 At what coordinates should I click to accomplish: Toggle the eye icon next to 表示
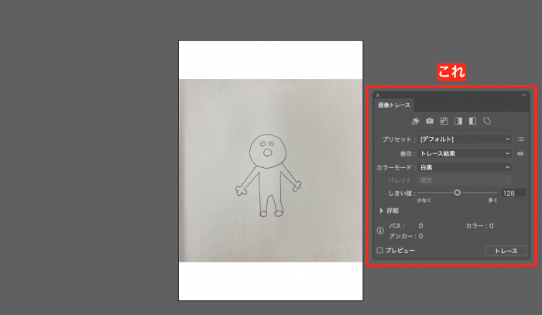pyautogui.click(x=521, y=153)
